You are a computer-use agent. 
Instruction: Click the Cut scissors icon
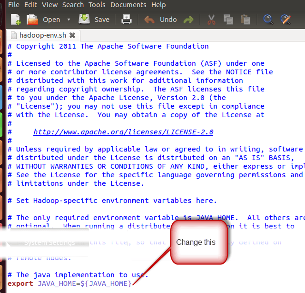coord(211,20)
